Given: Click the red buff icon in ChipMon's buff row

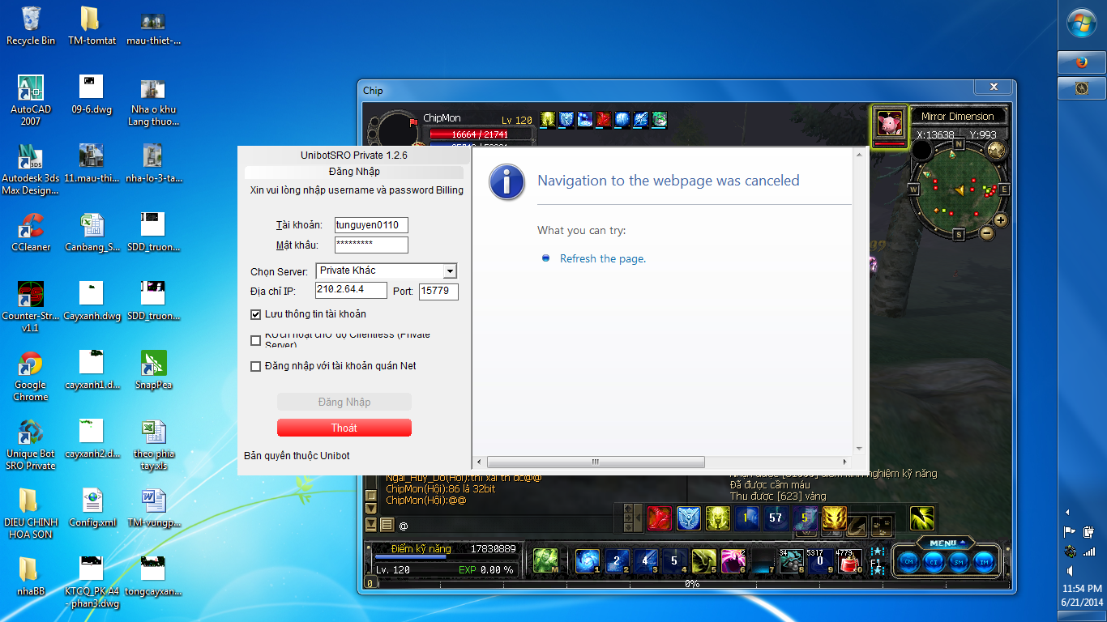Looking at the screenshot, I should (x=604, y=119).
